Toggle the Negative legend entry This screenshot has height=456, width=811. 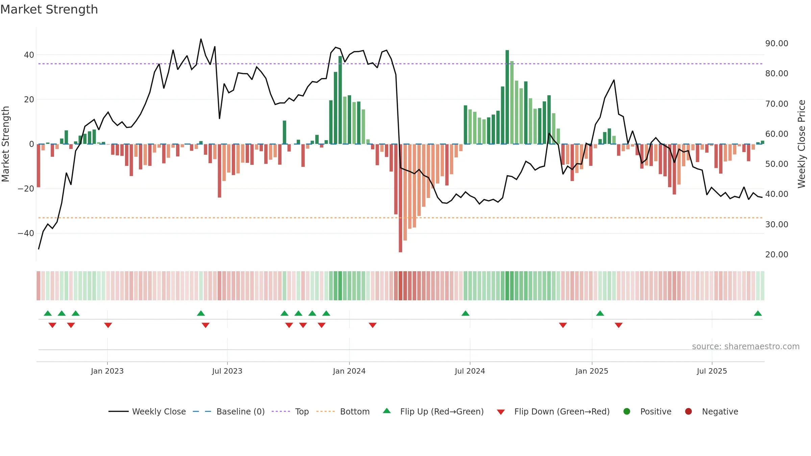tap(711, 411)
